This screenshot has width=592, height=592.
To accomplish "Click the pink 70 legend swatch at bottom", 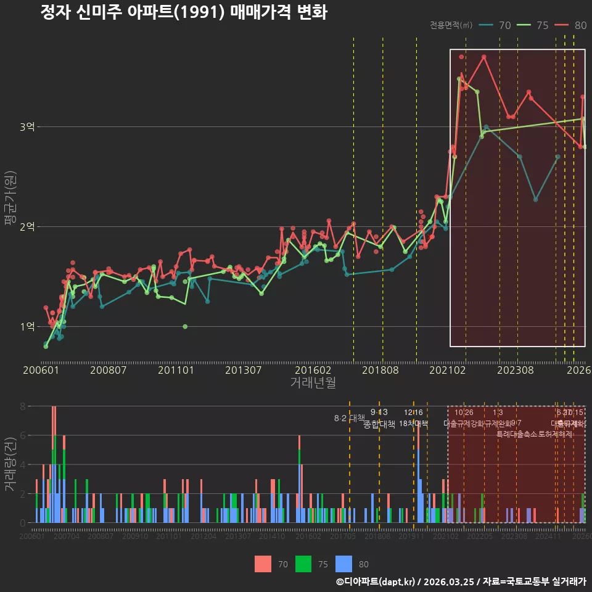I will pos(263,564).
